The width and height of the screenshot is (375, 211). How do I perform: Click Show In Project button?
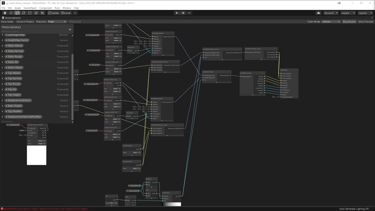(25, 22)
